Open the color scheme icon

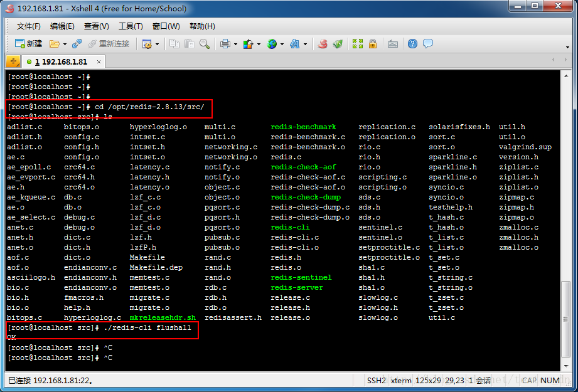click(248, 44)
